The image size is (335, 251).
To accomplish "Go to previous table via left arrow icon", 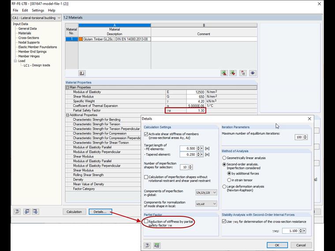I will (27, 211).
